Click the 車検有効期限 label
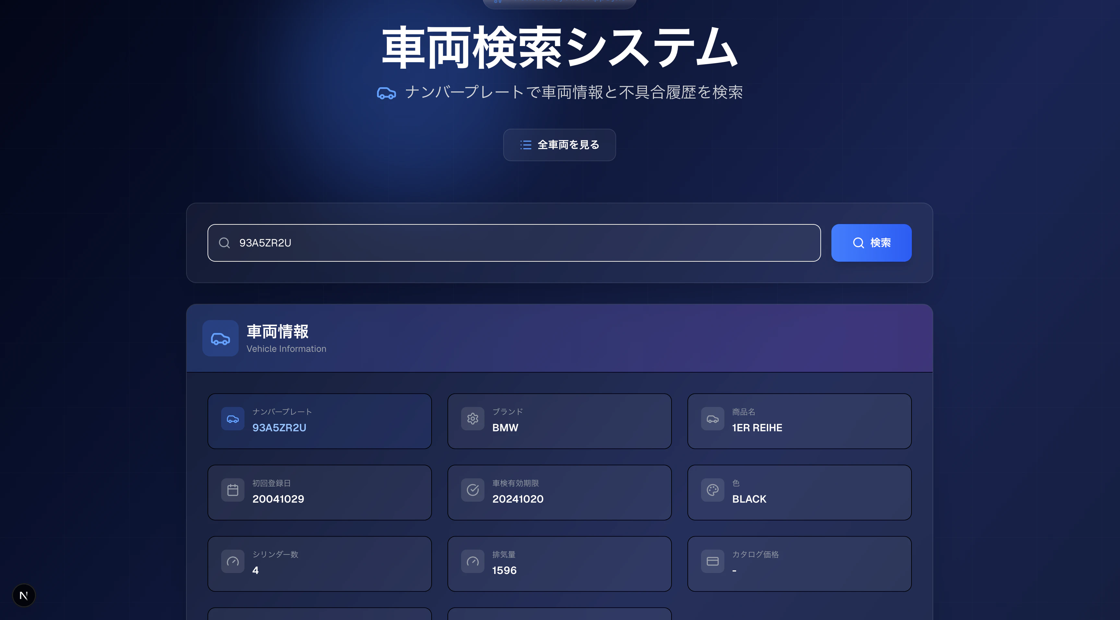This screenshot has width=1120, height=620. [x=515, y=483]
